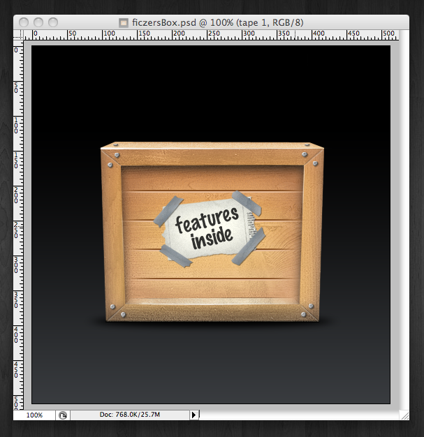Screen dimensions: 424x437
Task: Minimize the ficzersBox.psd window
Action: [38, 22]
